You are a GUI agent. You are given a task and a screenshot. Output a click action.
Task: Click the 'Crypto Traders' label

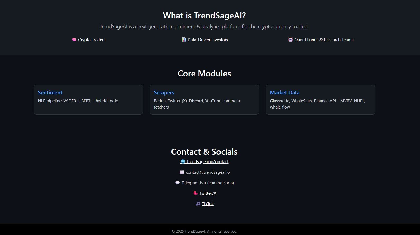coord(92,40)
